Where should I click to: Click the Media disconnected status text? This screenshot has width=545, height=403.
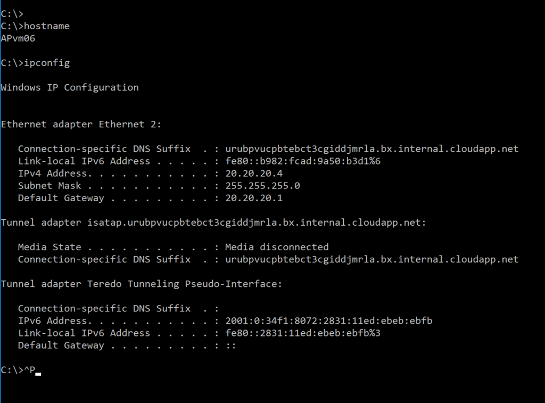coord(277,247)
